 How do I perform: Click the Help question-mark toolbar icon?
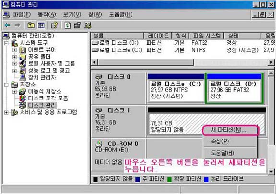[x=54, y=25]
